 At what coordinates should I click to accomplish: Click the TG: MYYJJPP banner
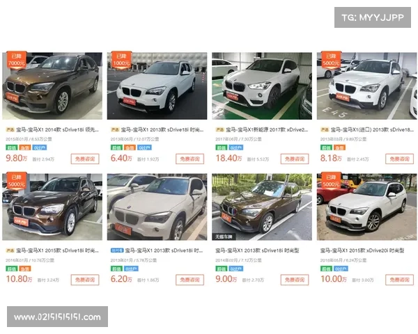[x=373, y=17]
